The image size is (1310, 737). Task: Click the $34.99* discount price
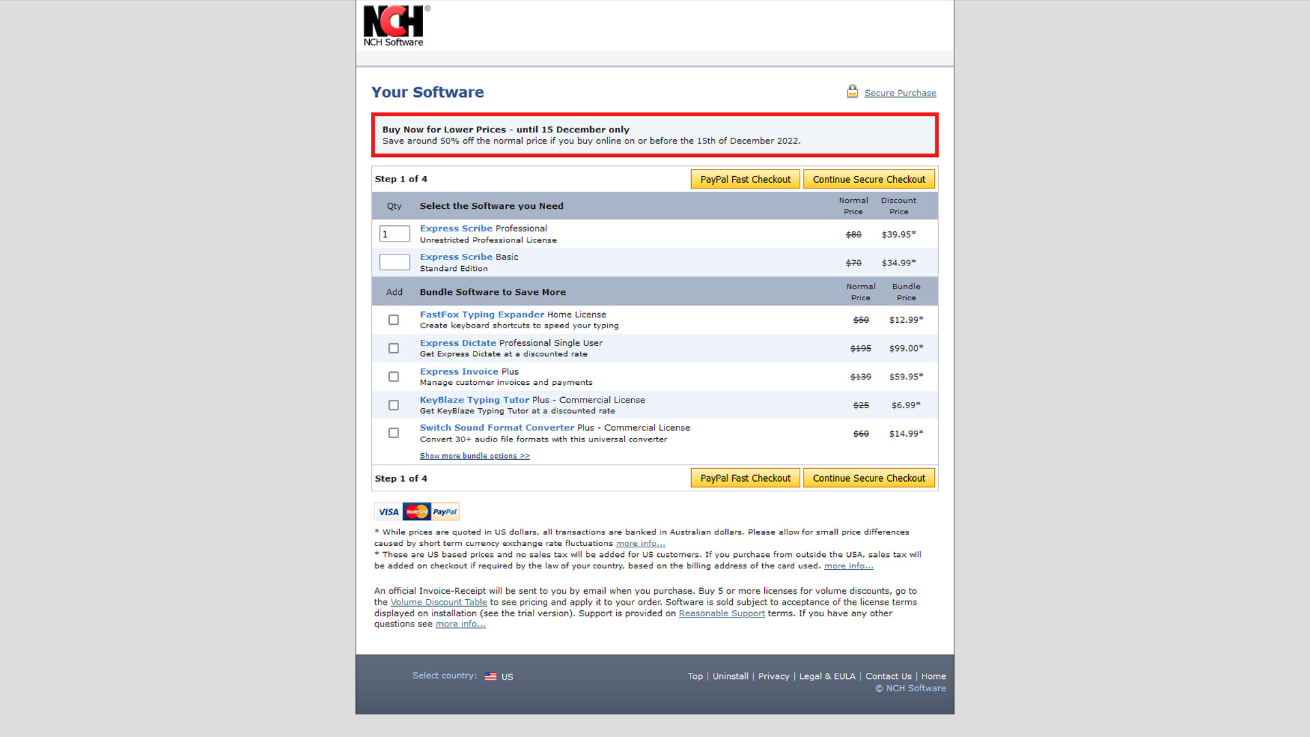click(x=899, y=263)
